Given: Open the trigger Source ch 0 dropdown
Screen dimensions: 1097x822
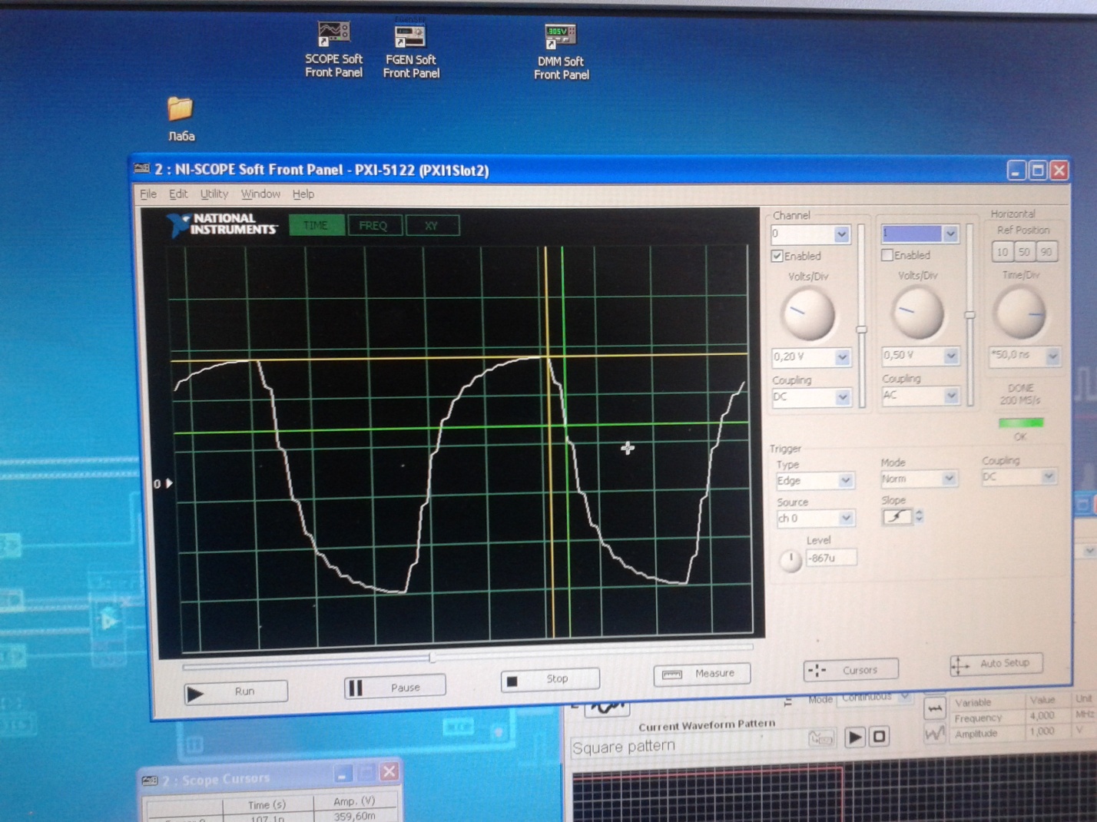Looking at the screenshot, I should pos(846,519).
